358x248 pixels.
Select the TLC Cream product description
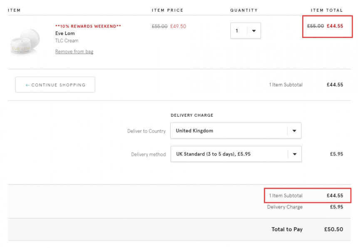[x=67, y=41]
